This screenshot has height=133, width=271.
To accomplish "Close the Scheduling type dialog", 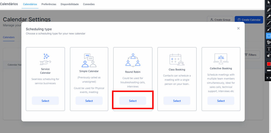I will [238, 29].
